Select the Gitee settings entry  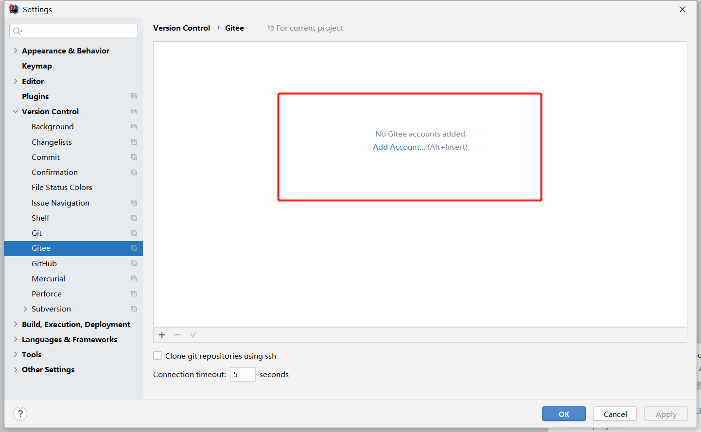73,248
